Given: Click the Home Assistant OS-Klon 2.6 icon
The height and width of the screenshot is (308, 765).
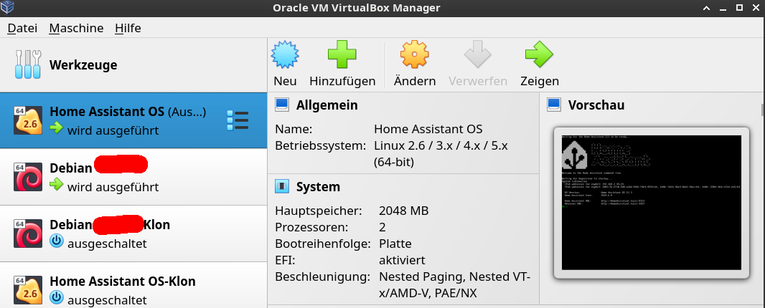Looking at the screenshot, I should 27,291.
